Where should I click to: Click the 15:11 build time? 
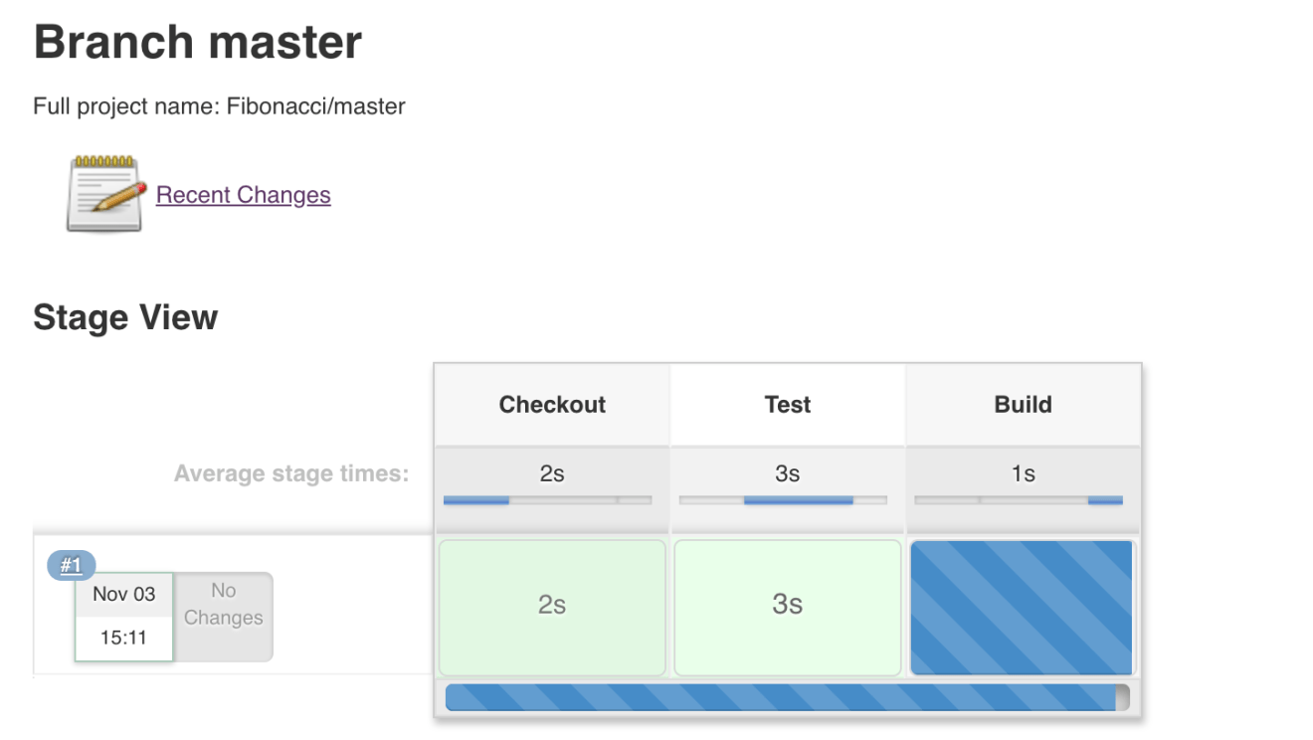pos(124,638)
